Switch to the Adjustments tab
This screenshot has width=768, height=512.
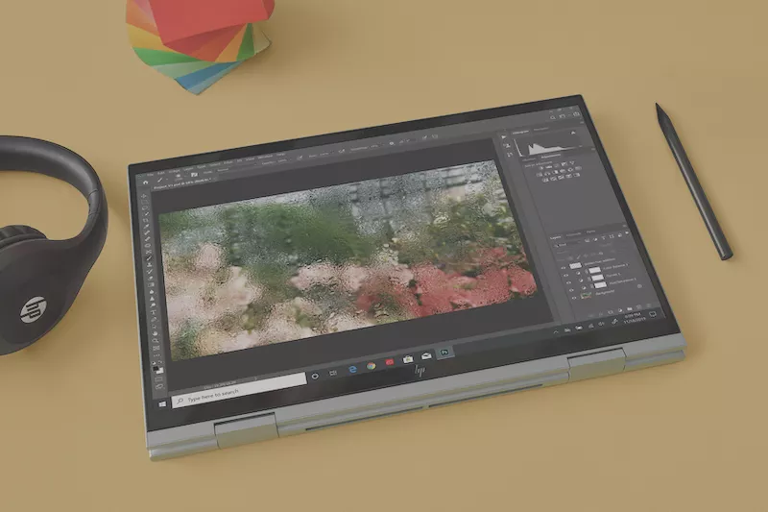[x=551, y=156]
